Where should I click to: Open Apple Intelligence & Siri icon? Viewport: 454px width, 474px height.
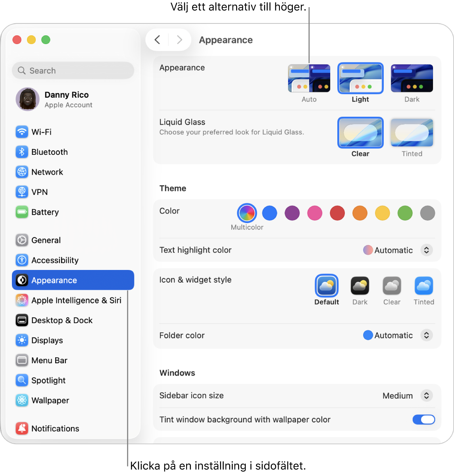coord(22,300)
